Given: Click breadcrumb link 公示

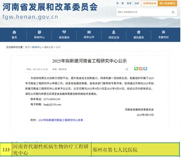Looking at the screenshot, I should pos(58,47).
